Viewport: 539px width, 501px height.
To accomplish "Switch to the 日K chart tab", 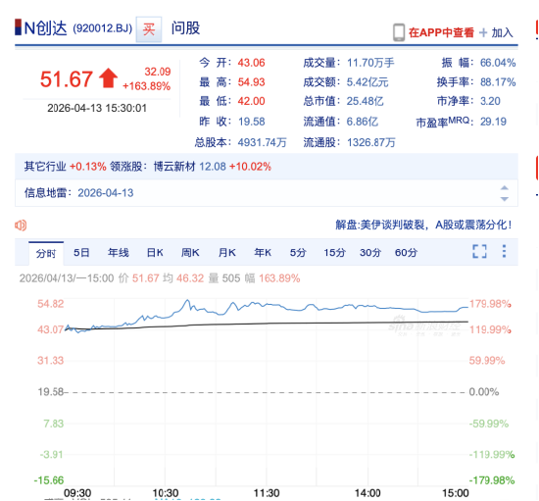I will click(155, 253).
